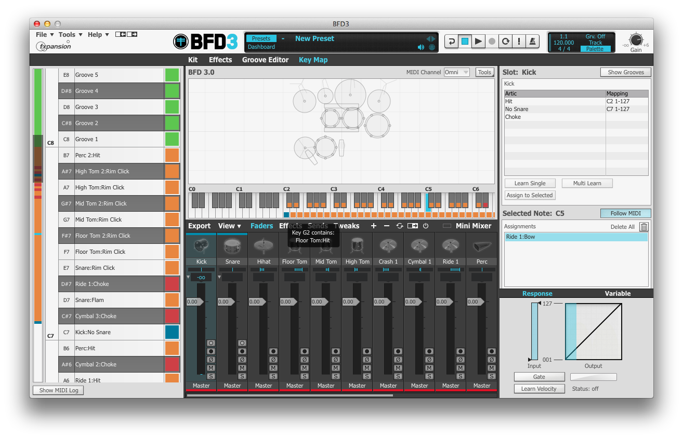Select the High Tom channel icon
Image resolution: width=683 pixels, height=439 pixels.
[x=357, y=246]
